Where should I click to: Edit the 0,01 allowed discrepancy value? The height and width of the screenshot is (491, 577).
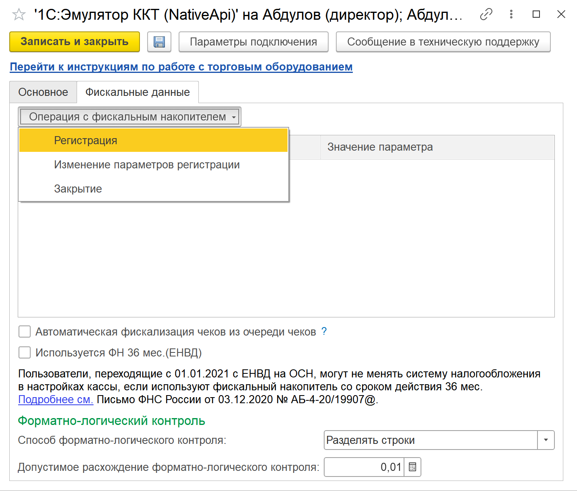[364, 467]
